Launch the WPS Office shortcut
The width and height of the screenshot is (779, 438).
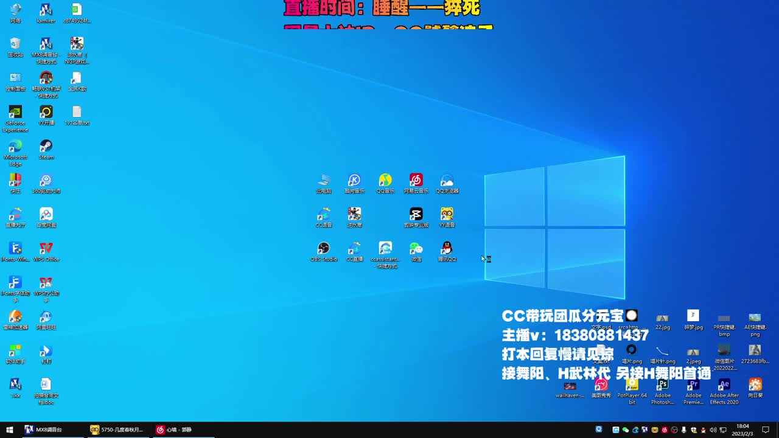tap(46, 252)
